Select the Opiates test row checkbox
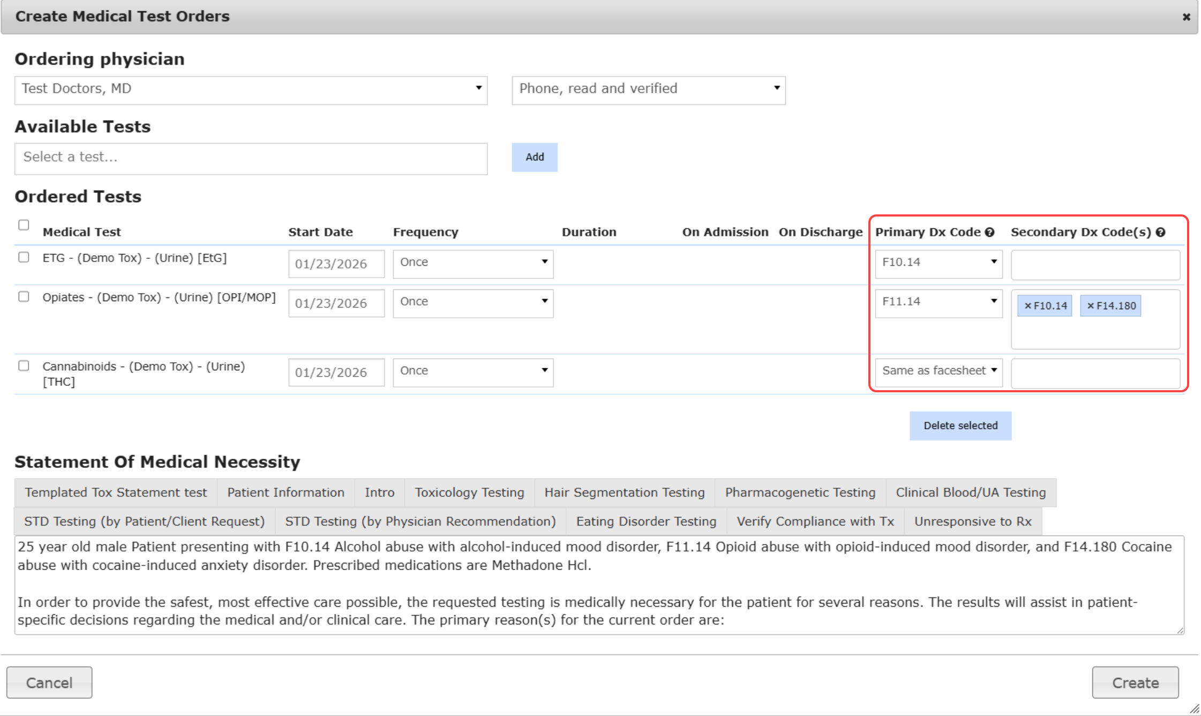 [24, 296]
